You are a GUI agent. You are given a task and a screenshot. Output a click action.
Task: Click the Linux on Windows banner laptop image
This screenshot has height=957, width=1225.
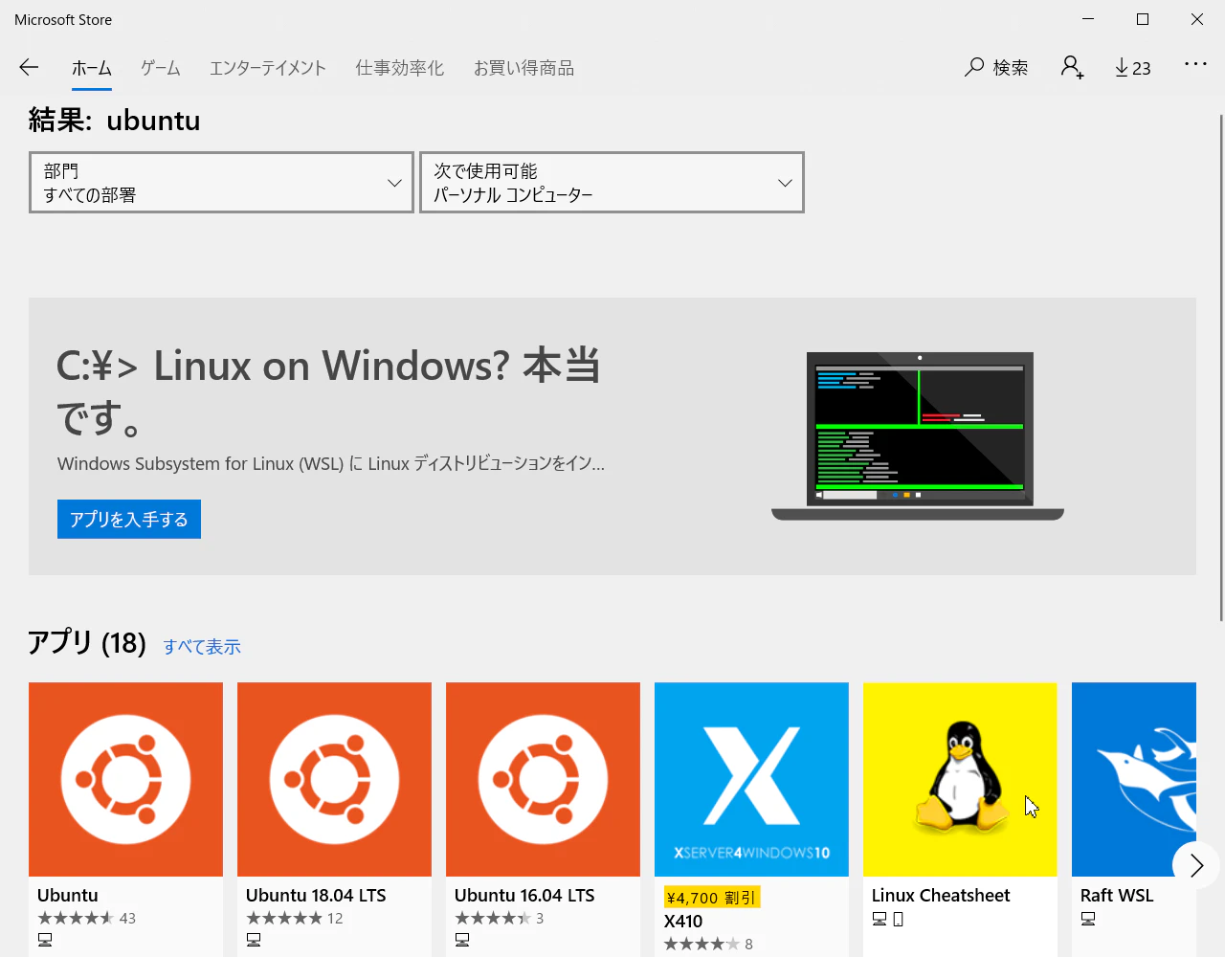[x=918, y=436]
